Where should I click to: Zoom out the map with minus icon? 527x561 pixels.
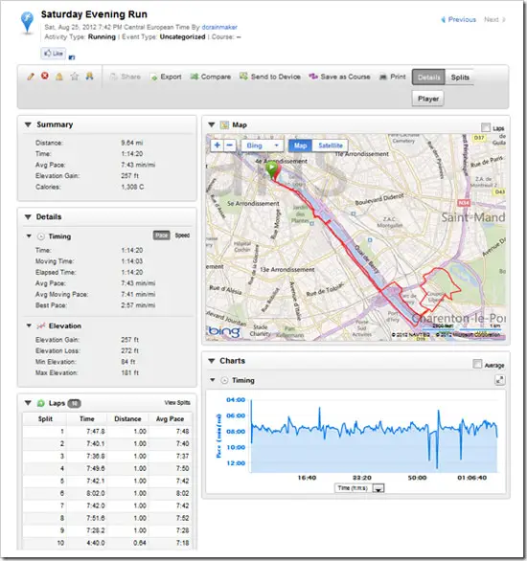(x=230, y=146)
